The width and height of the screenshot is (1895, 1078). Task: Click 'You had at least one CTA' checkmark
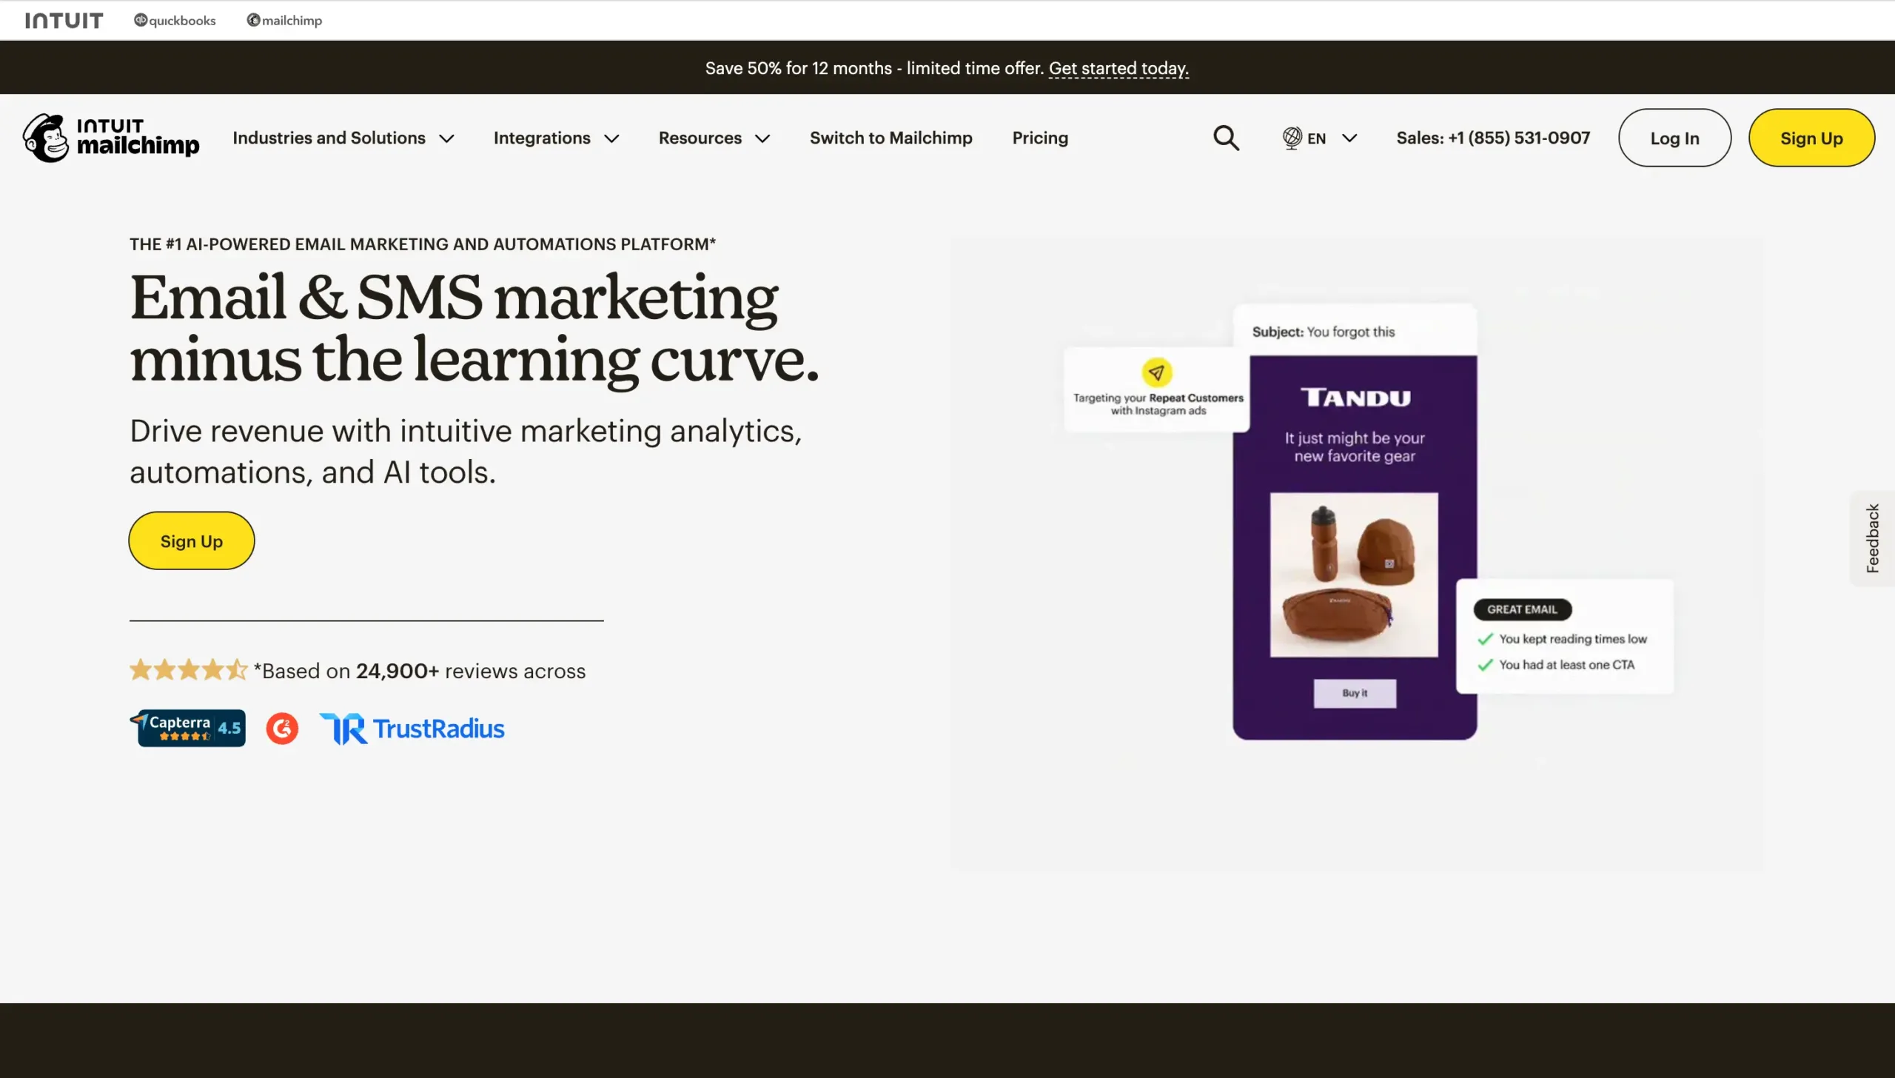(1485, 665)
